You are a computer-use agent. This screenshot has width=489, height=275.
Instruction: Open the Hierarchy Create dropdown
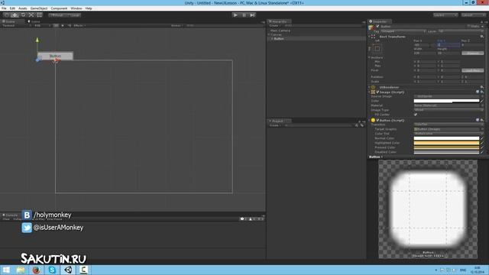pos(275,25)
